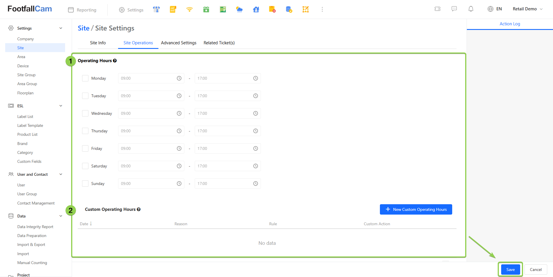Image resolution: width=553 pixels, height=277 pixels.
Task: Check the Sunday operating hours box
Action: pos(85,184)
